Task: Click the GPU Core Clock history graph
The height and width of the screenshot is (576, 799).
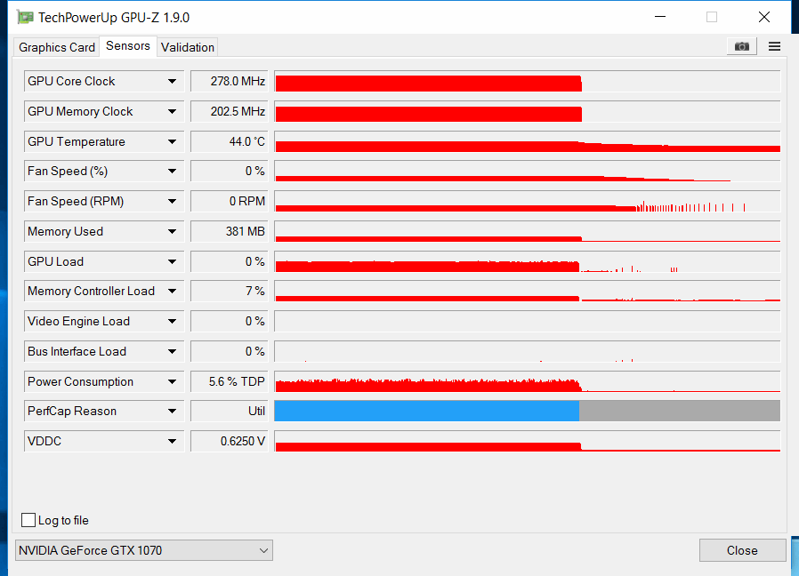Action: click(x=528, y=82)
